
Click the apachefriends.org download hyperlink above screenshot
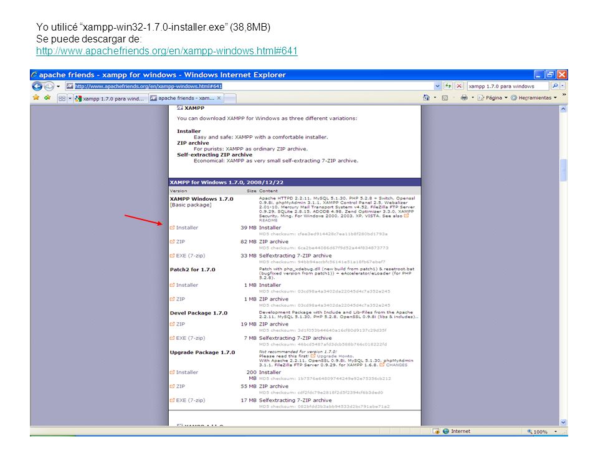[x=167, y=51]
